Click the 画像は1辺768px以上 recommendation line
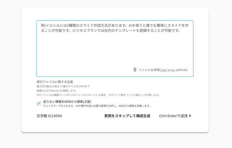 pos(57,91)
